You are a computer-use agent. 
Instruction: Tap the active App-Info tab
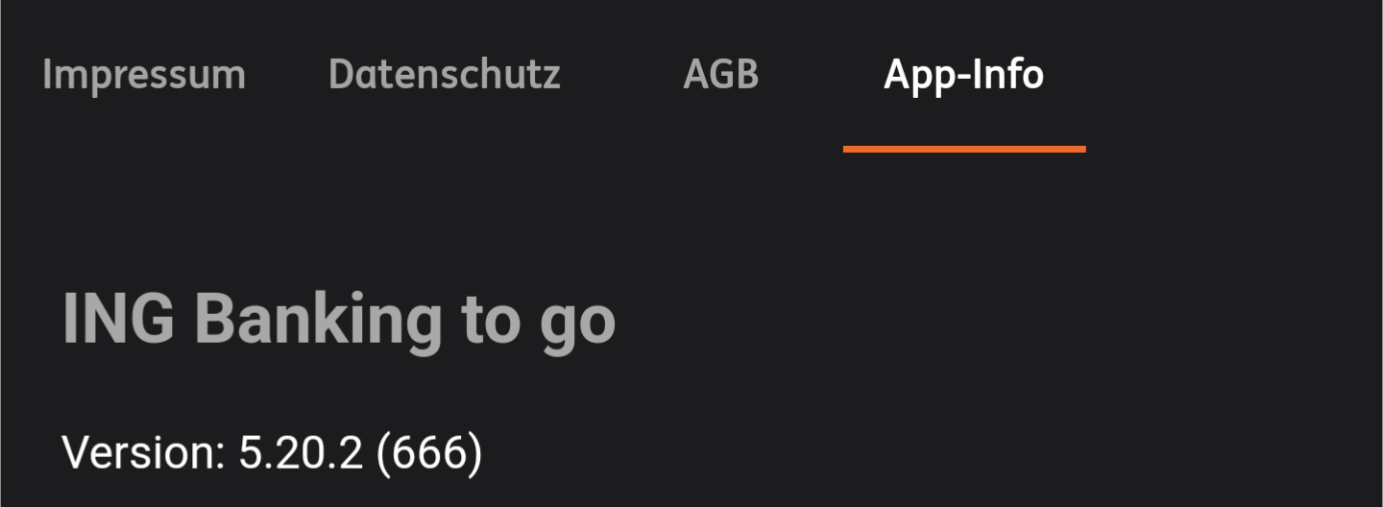(x=963, y=75)
